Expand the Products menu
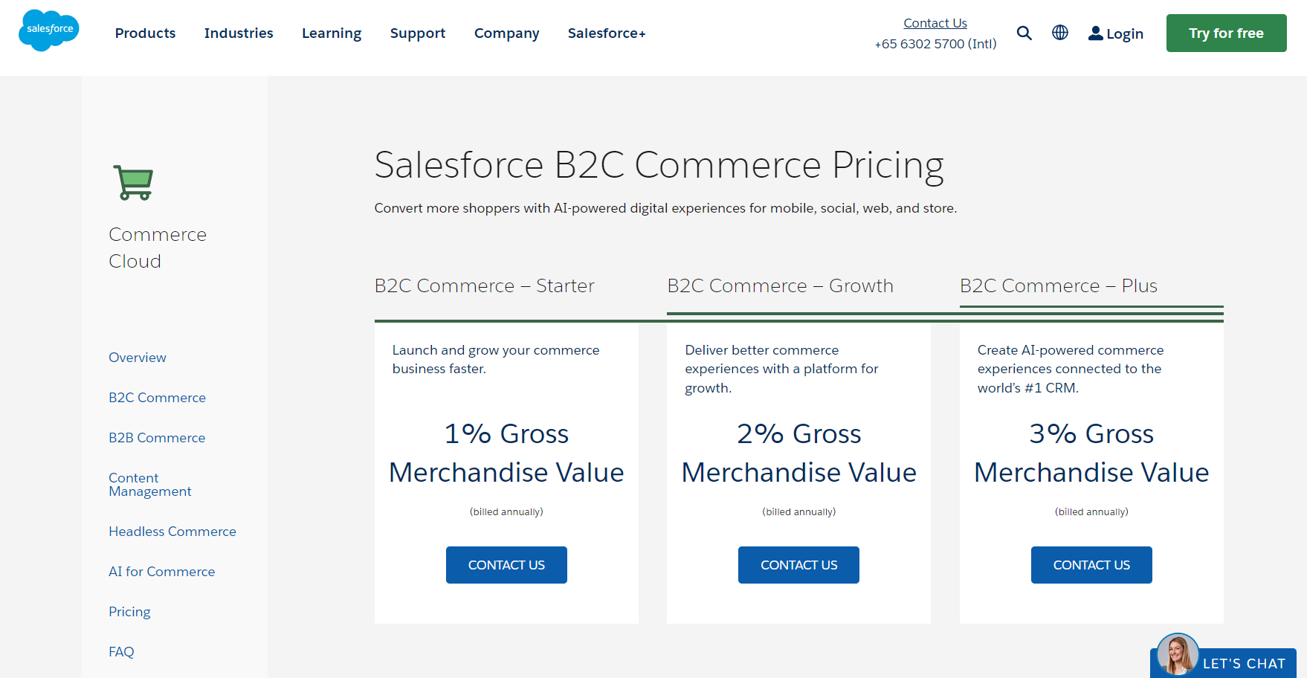This screenshot has height=678, width=1307. click(145, 33)
